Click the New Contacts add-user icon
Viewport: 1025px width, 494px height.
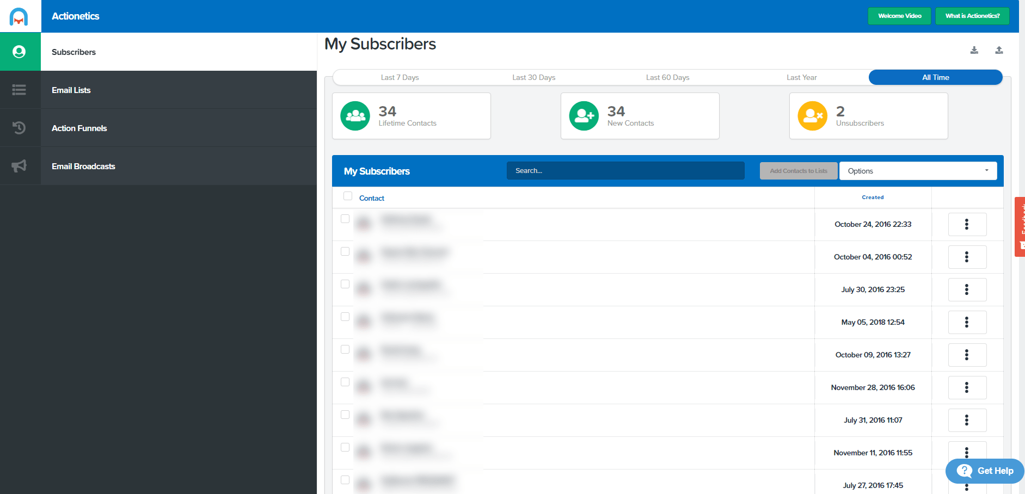tap(584, 116)
